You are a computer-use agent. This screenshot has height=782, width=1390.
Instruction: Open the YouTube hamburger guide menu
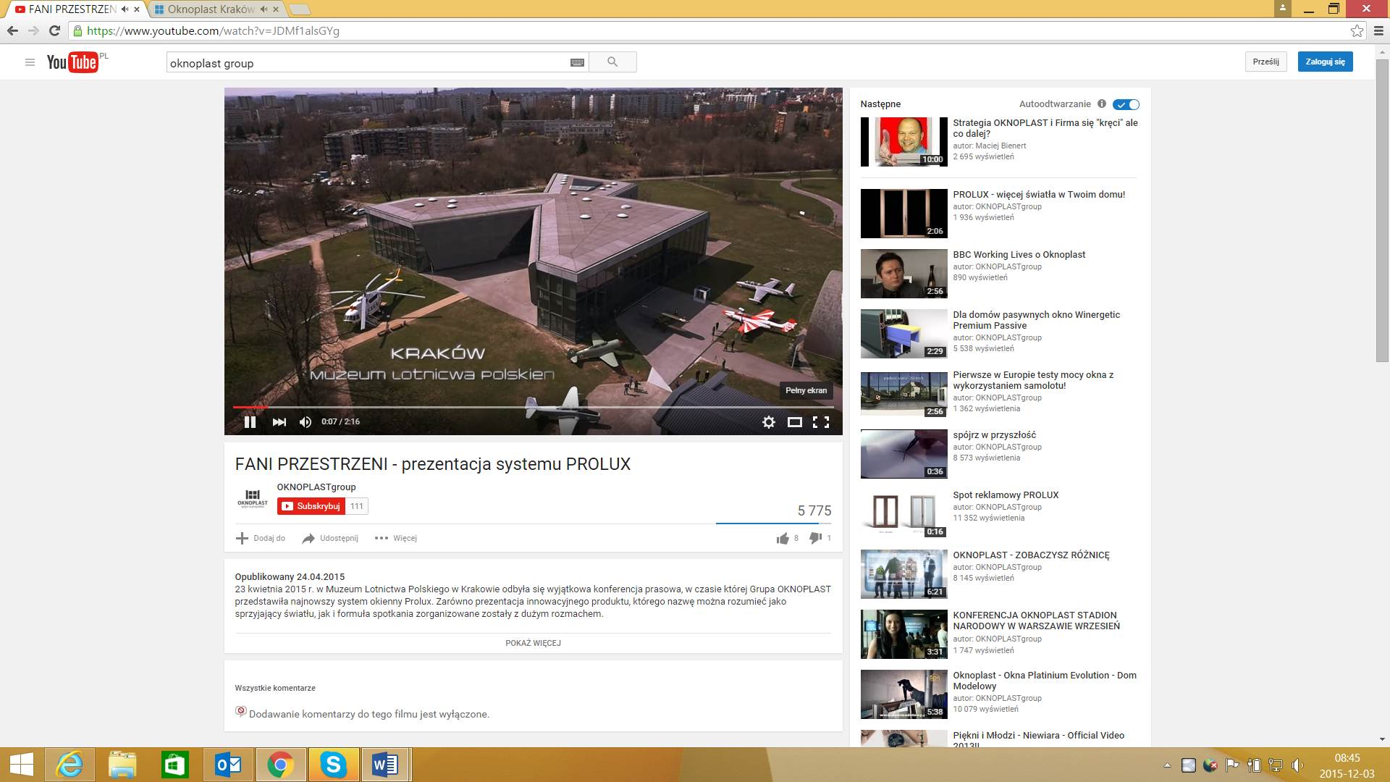pos(30,62)
